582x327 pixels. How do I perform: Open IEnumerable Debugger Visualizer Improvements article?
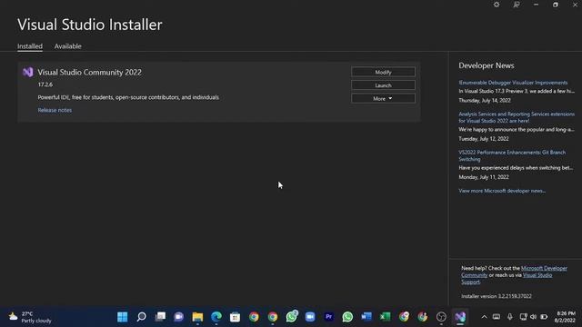(513, 83)
